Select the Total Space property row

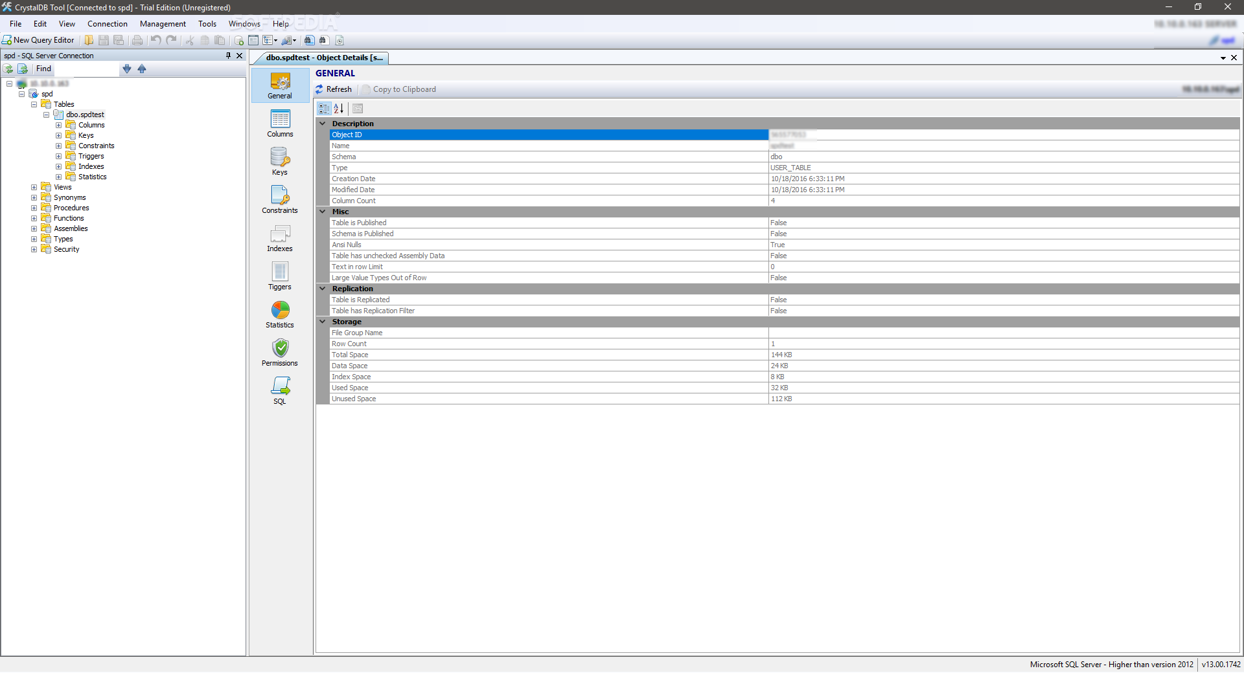(x=784, y=355)
